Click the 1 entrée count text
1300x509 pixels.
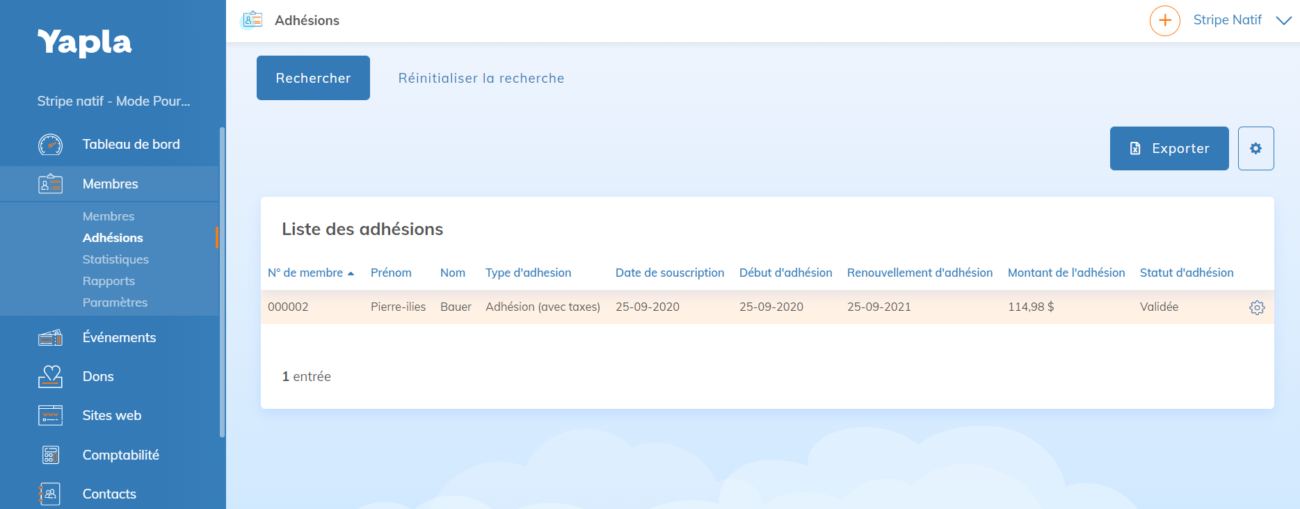pos(306,376)
